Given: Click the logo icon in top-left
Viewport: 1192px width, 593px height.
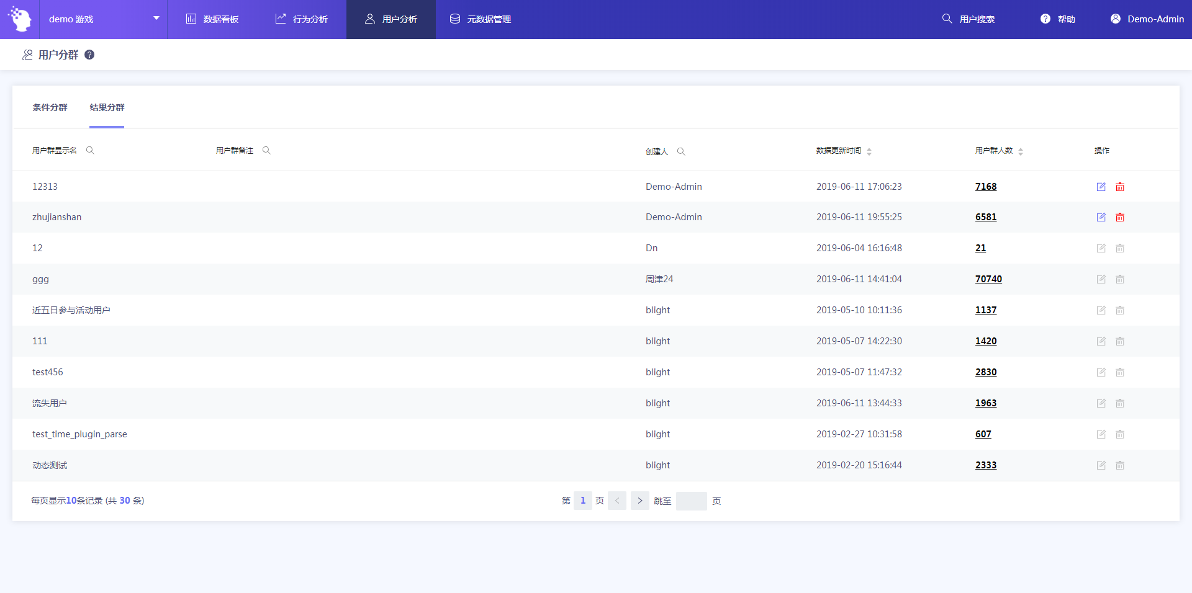Looking at the screenshot, I should 20,19.
